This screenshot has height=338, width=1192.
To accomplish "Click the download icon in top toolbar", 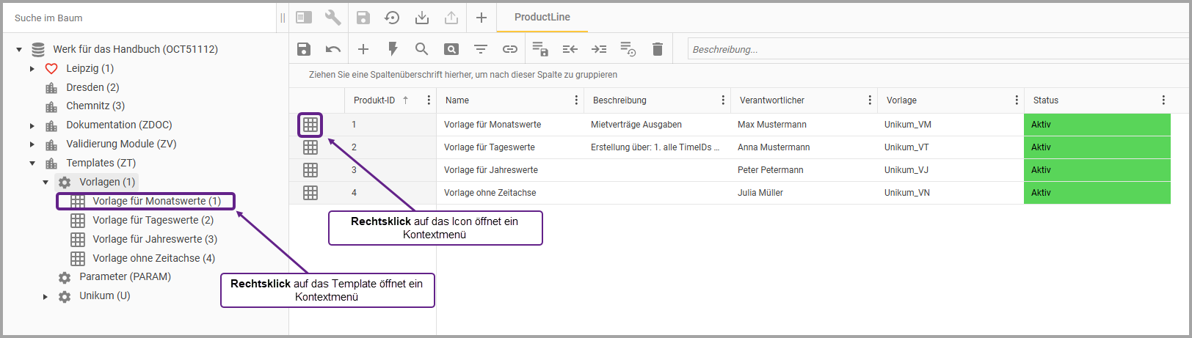I will point(422,18).
